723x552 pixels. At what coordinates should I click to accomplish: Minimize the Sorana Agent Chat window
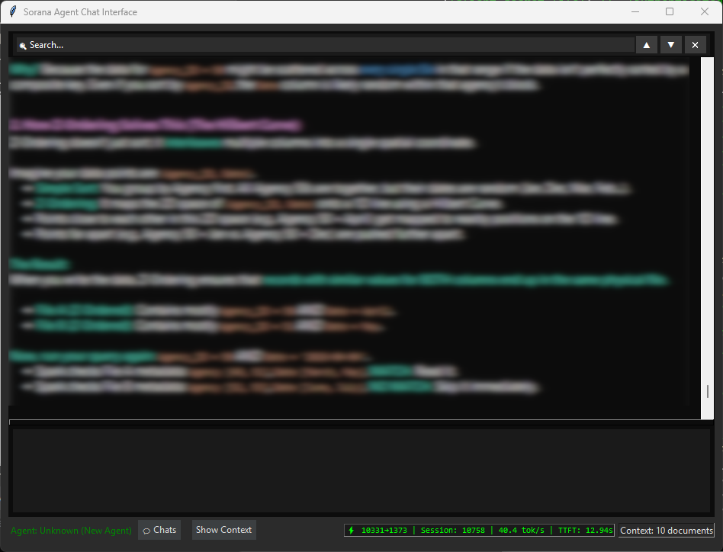pos(635,12)
